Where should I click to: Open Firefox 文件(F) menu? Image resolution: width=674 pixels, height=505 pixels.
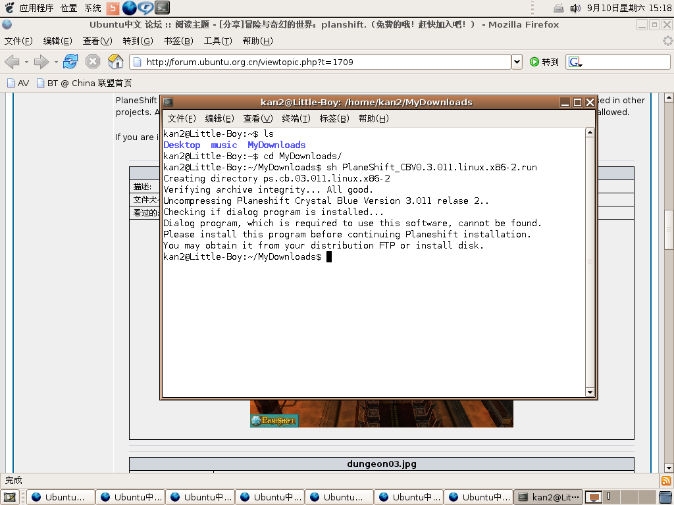18,41
